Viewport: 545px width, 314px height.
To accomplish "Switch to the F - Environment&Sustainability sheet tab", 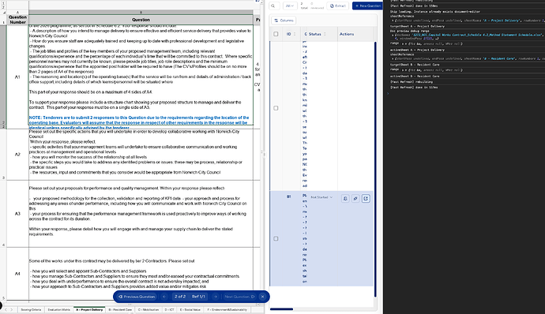I will pyautogui.click(x=227, y=309).
